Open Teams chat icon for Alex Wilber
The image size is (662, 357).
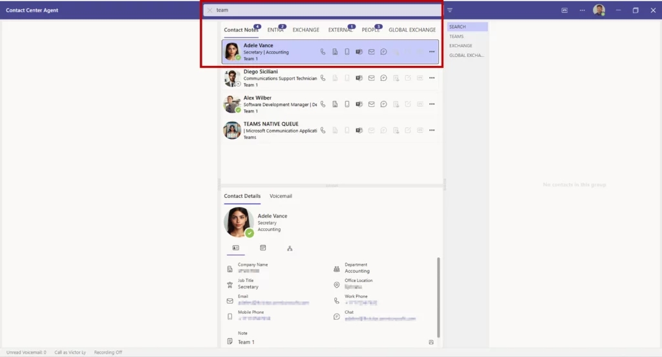click(359, 104)
